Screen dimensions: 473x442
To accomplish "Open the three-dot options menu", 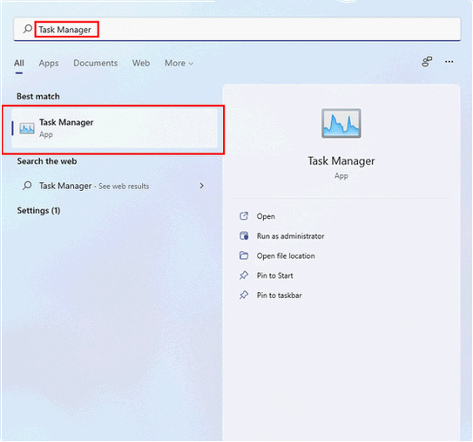I will coord(449,62).
